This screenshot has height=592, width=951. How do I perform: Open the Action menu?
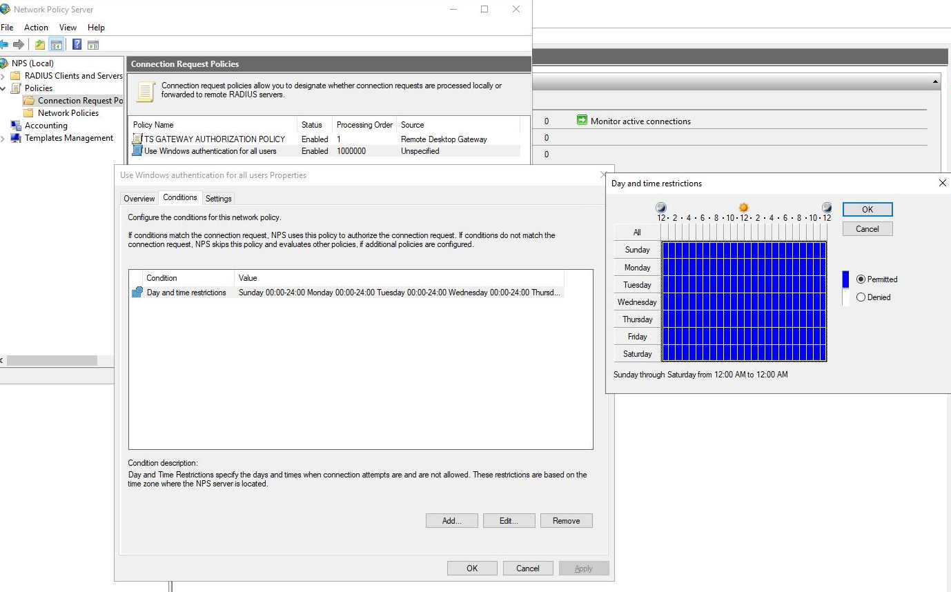coord(35,27)
